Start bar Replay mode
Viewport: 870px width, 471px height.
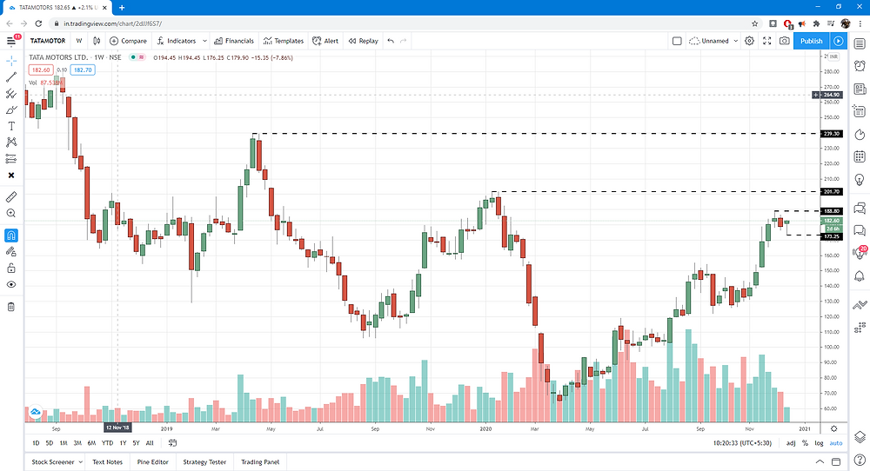pyautogui.click(x=364, y=41)
